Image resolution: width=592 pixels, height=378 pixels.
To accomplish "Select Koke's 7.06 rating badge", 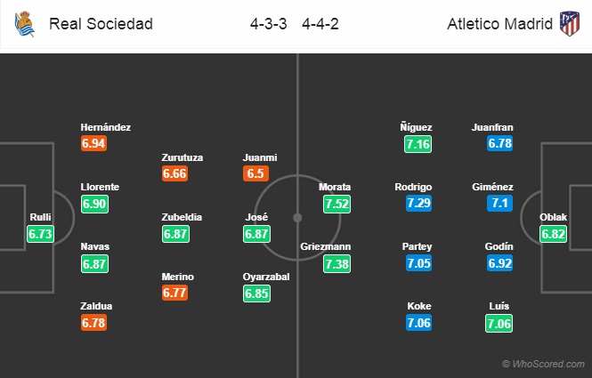I will click(418, 324).
